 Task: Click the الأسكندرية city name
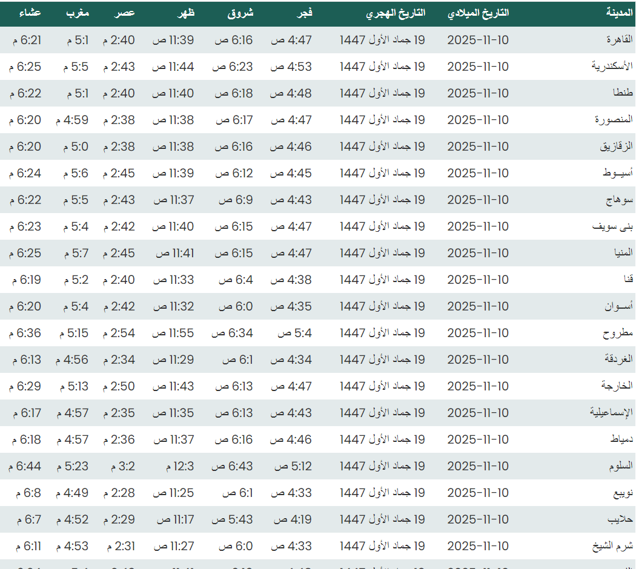pyautogui.click(x=612, y=67)
